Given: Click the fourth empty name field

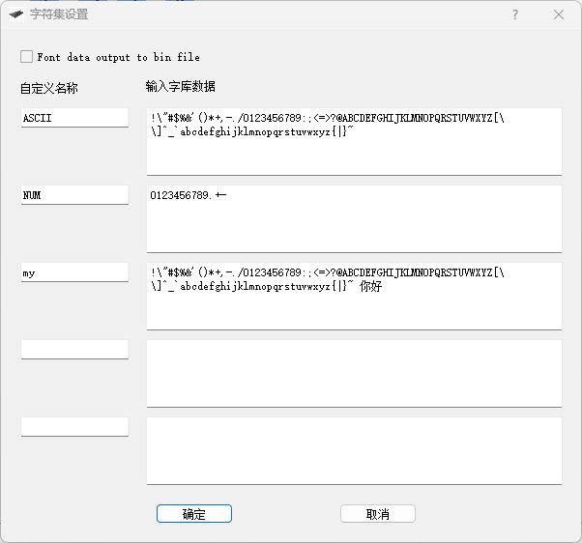Looking at the screenshot, I should coord(74,350).
